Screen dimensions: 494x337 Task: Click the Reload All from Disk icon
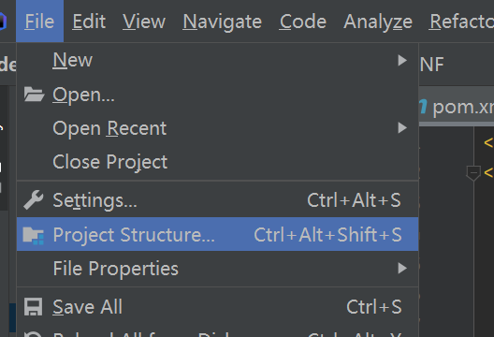[33, 334]
